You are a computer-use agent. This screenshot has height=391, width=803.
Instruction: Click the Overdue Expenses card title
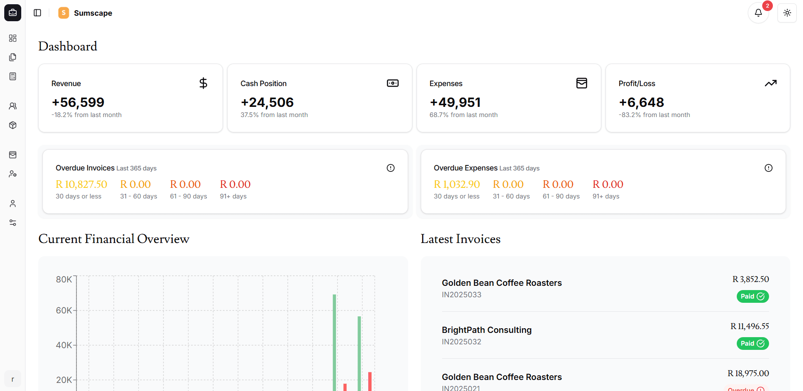466,168
